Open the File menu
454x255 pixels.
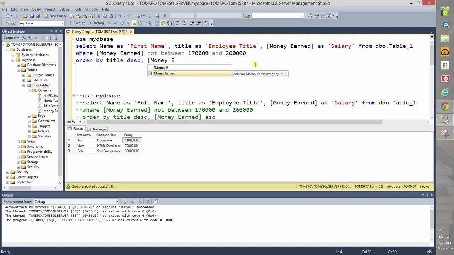click(5, 9)
